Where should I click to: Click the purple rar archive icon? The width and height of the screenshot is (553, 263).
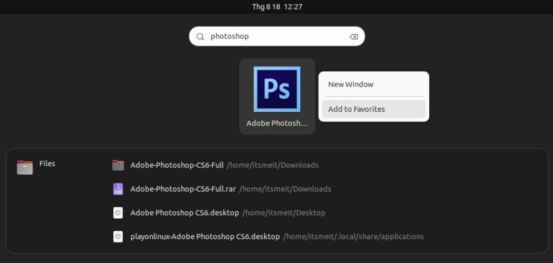pos(118,189)
